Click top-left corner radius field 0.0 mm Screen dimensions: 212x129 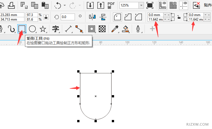point(156,15)
